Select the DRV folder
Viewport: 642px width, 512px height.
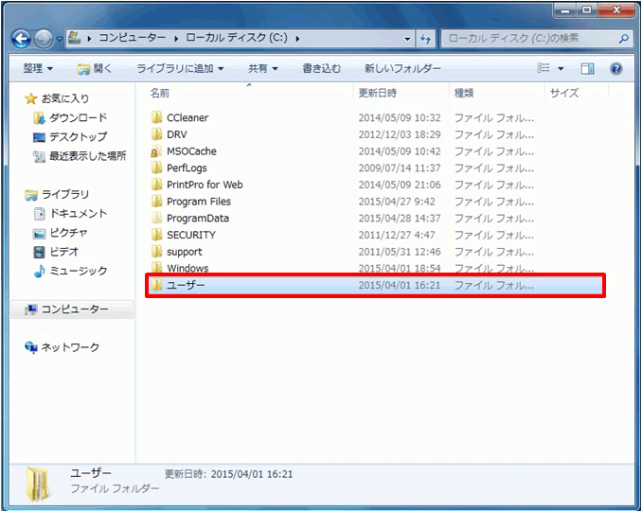click(x=176, y=134)
